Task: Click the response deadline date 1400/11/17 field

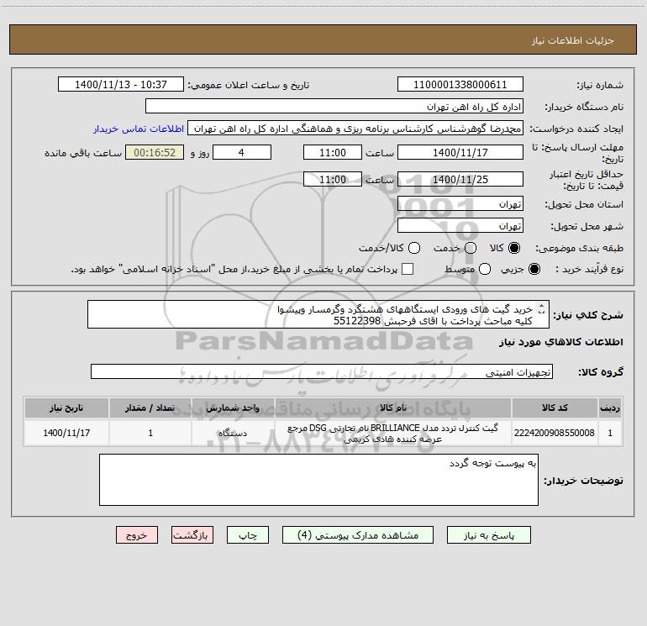Action: click(x=460, y=152)
